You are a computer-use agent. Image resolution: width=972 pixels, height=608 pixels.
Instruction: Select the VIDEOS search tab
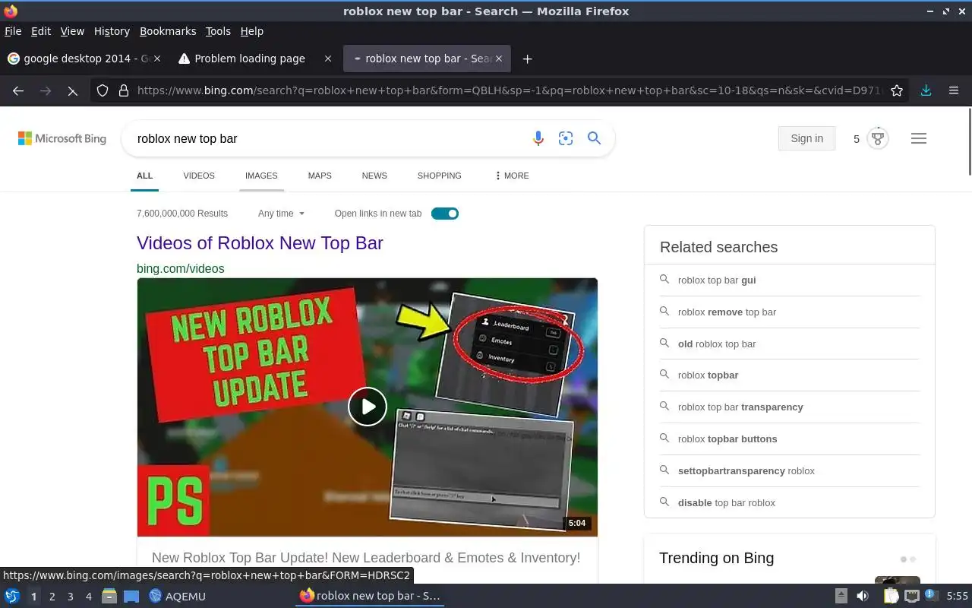tap(199, 176)
